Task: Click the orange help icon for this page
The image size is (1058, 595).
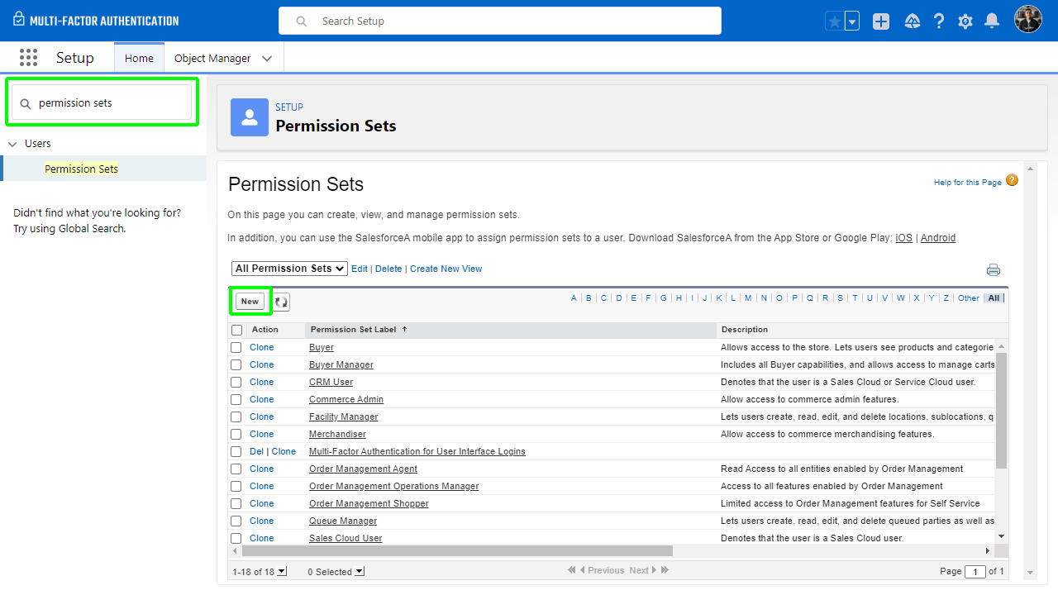Action: pyautogui.click(x=1012, y=180)
